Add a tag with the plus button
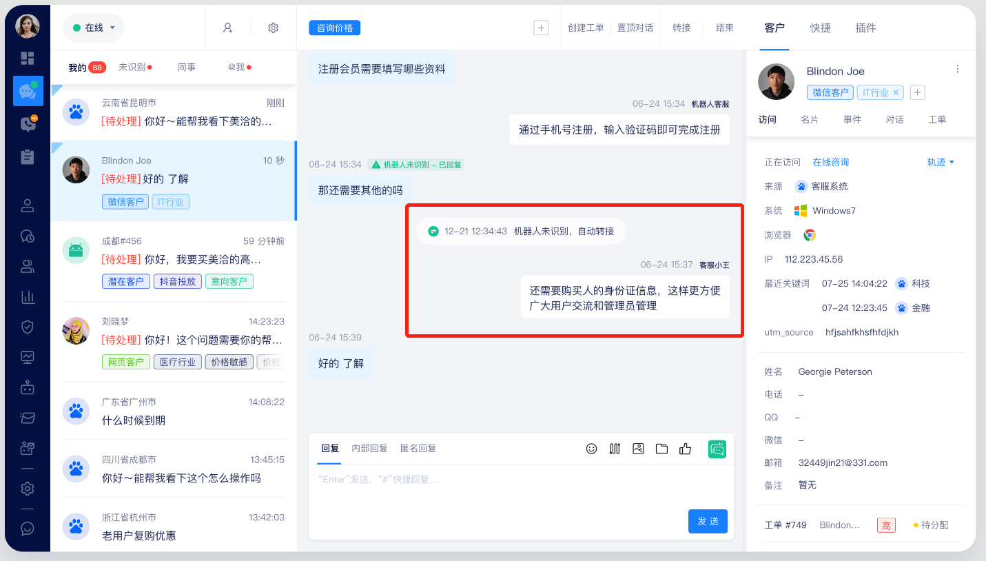This screenshot has height=561, width=986. click(x=917, y=92)
